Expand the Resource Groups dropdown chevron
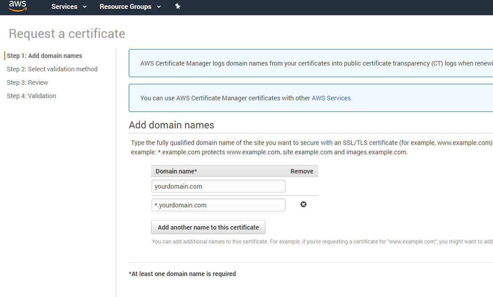This screenshot has height=297, width=493. point(159,7)
